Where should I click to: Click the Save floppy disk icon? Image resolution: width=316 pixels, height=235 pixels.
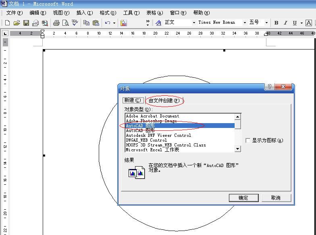point(26,23)
